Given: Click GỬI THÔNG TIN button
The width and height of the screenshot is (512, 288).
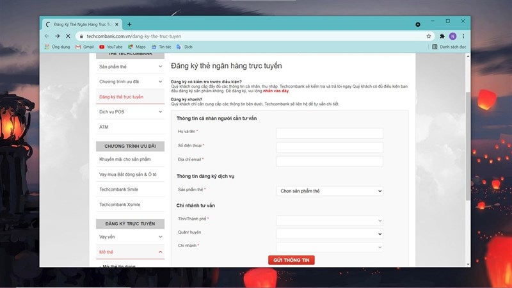Looking at the screenshot, I should pyautogui.click(x=291, y=260).
